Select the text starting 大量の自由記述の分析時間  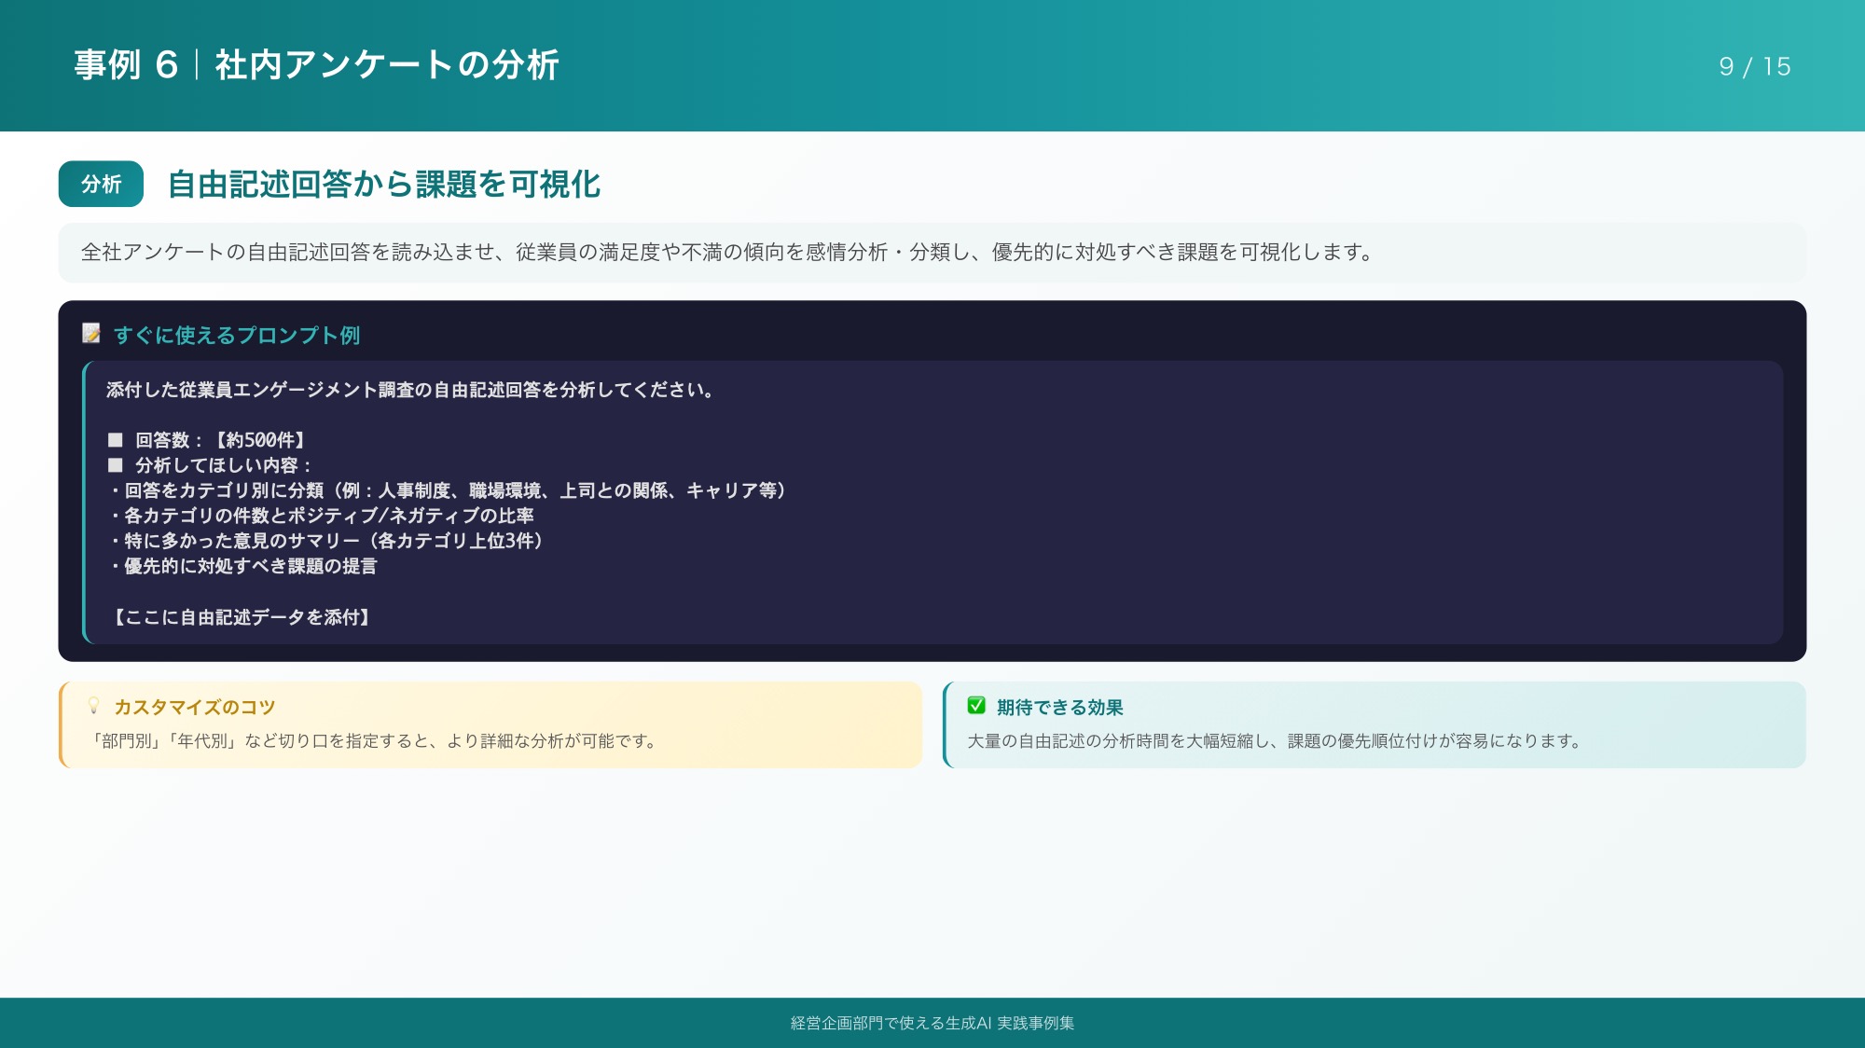tap(1277, 741)
